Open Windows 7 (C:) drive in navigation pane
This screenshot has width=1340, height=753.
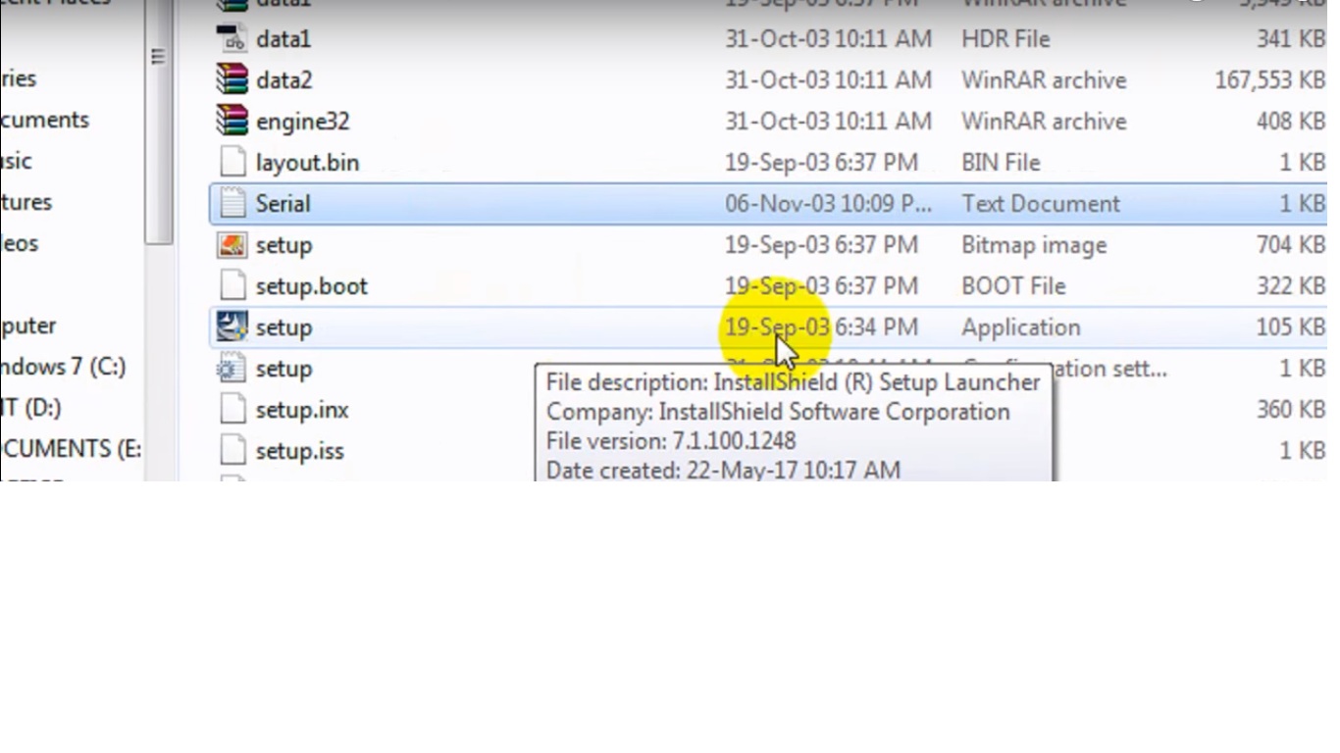coord(63,367)
